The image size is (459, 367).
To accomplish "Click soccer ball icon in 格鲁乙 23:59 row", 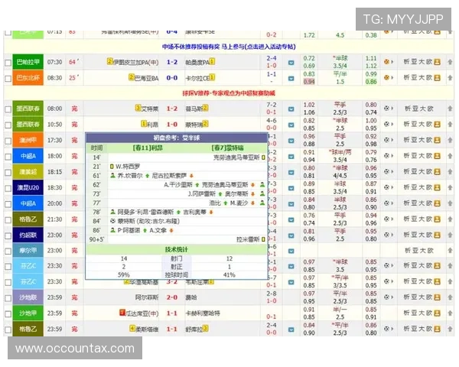I will click(x=386, y=329).
